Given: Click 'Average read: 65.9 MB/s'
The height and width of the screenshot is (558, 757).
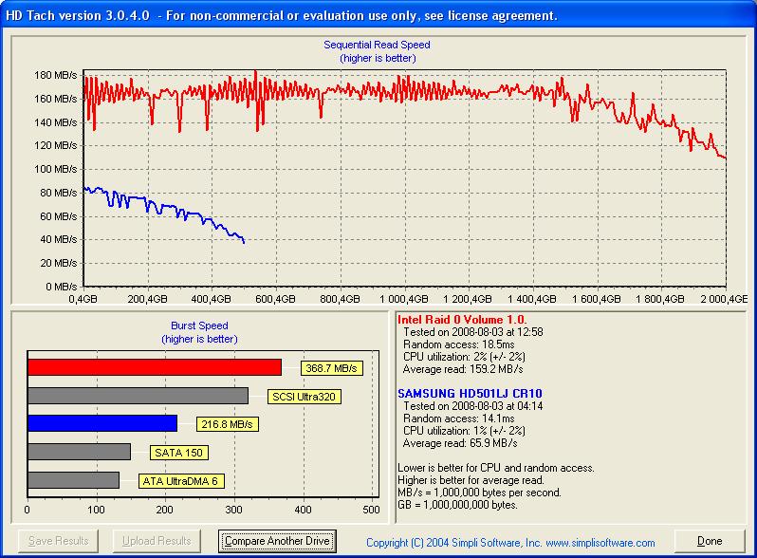Looking at the screenshot, I should (x=460, y=443).
